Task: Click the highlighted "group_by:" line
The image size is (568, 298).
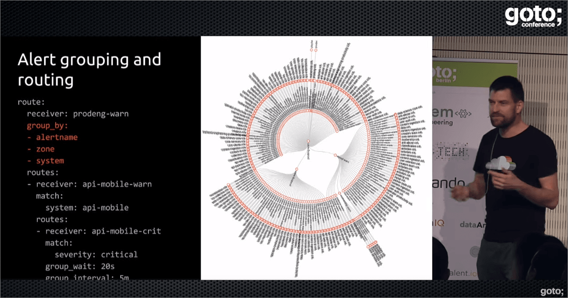Action: 47,126
